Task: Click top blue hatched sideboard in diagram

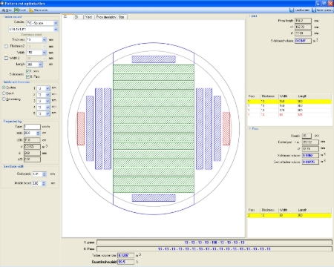Action: 154,59
